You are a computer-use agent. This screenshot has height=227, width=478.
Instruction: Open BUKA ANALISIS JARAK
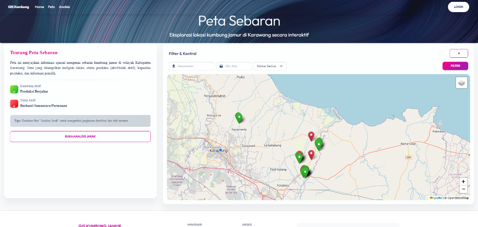(80, 136)
